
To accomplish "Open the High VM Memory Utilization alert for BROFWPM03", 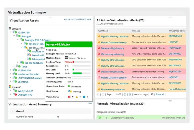I will pos(115,37).
